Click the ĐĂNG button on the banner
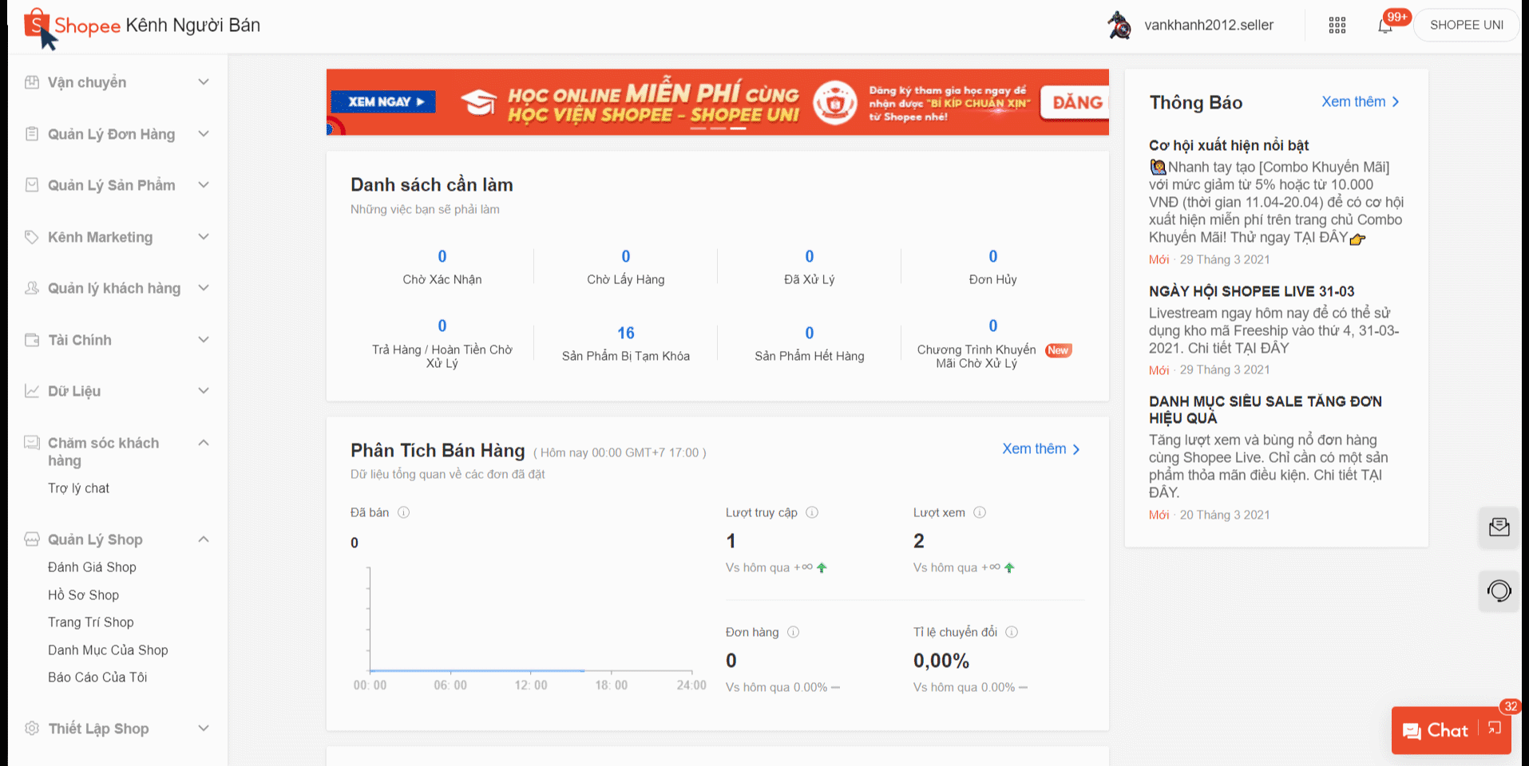 (1075, 102)
